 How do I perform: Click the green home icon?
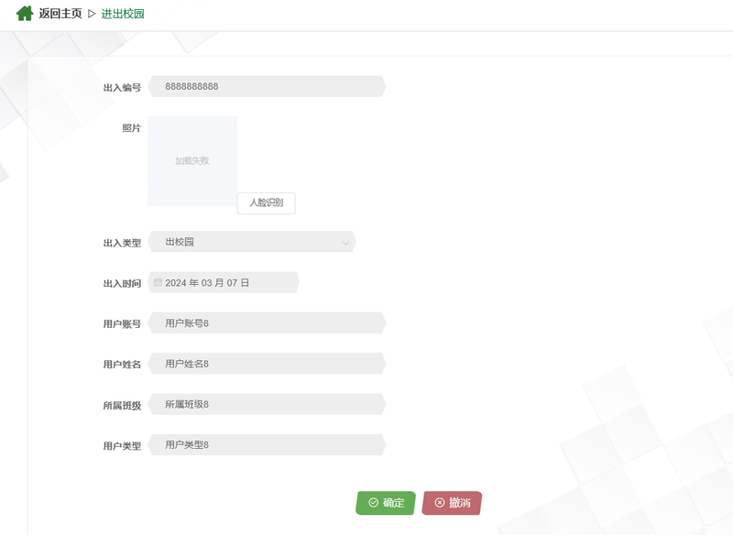click(x=25, y=14)
